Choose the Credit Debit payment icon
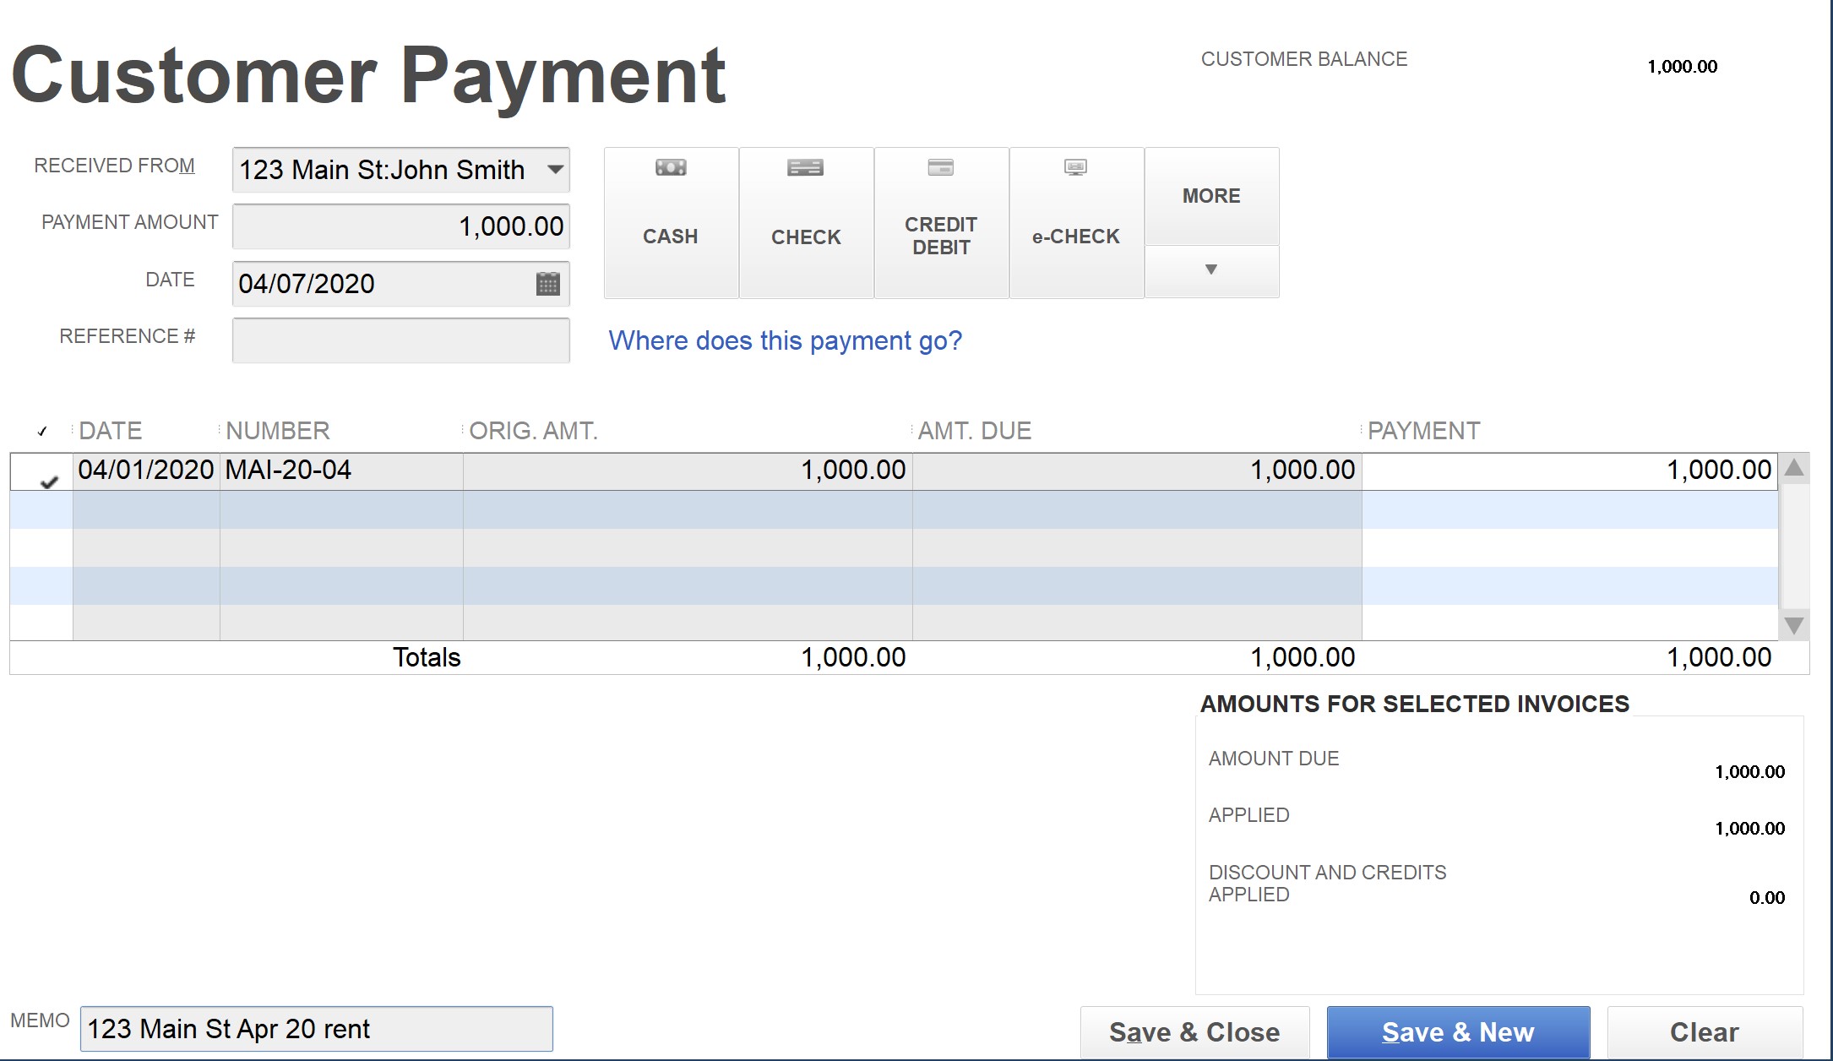1833x1061 pixels. pos(940,221)
